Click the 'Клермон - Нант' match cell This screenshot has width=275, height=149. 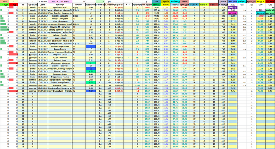tap(60, 85)
